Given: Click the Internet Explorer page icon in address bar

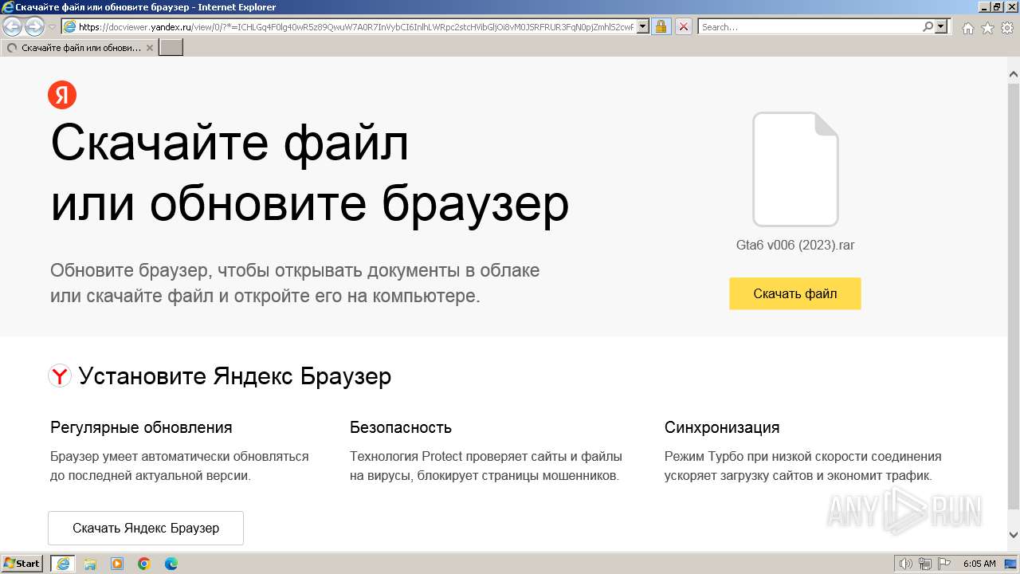Looking at the screenshot, I should [69, 26].
